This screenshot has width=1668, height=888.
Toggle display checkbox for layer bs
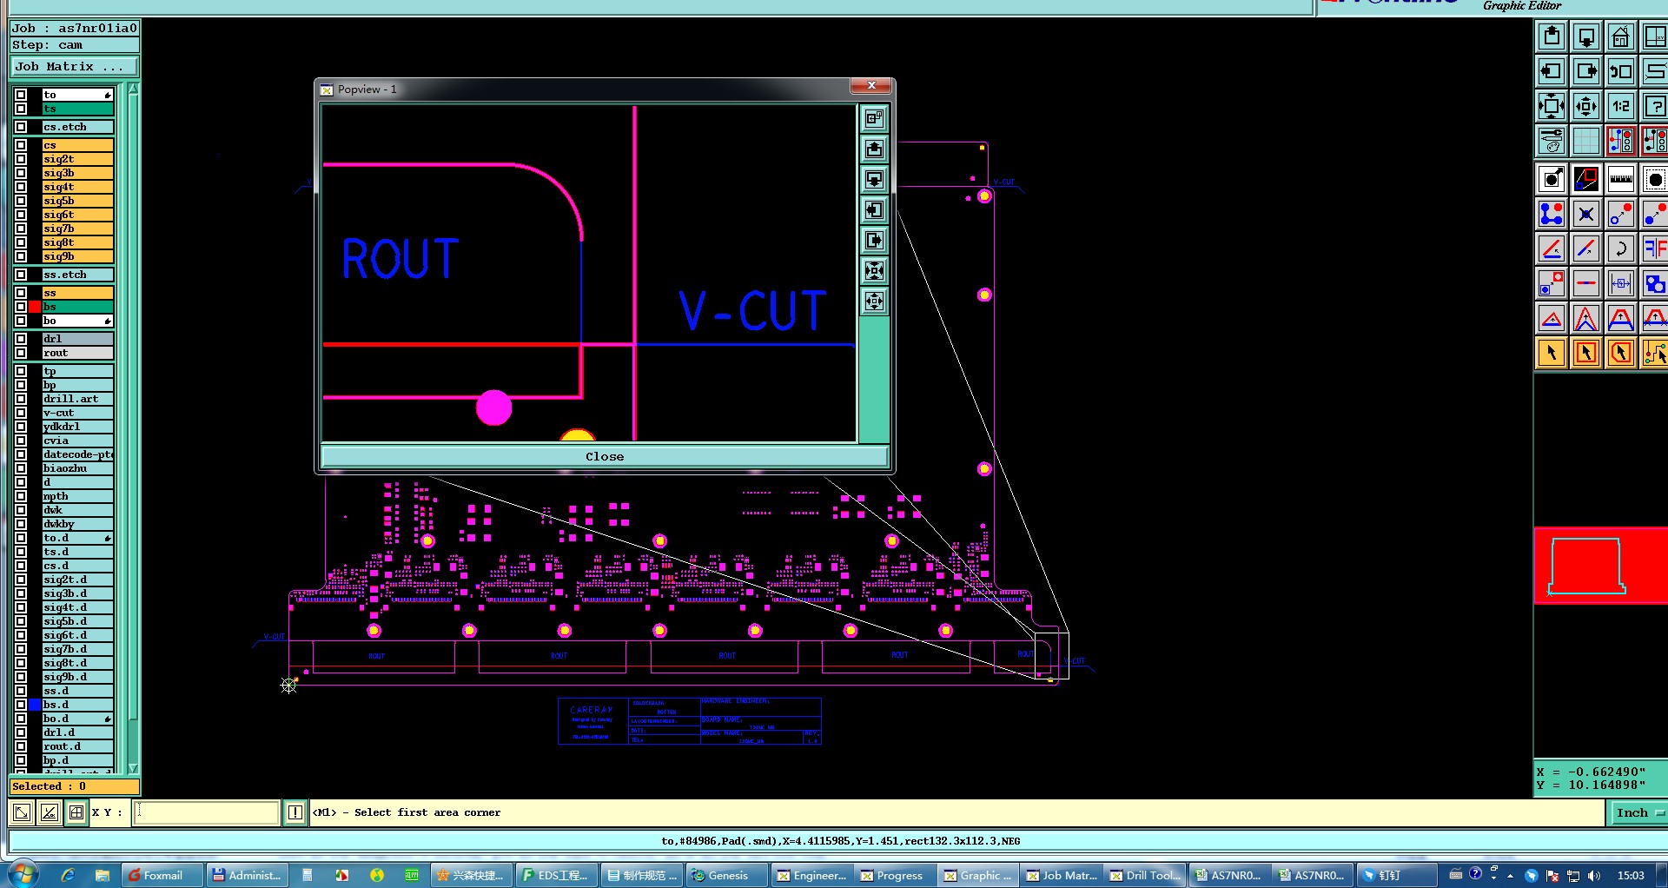click(x=21, y=307)
